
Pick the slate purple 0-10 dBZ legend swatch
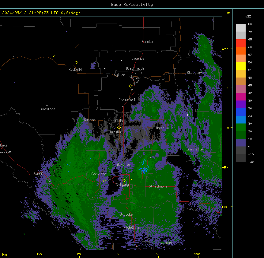pyautogui.click(x=241, y=143)
